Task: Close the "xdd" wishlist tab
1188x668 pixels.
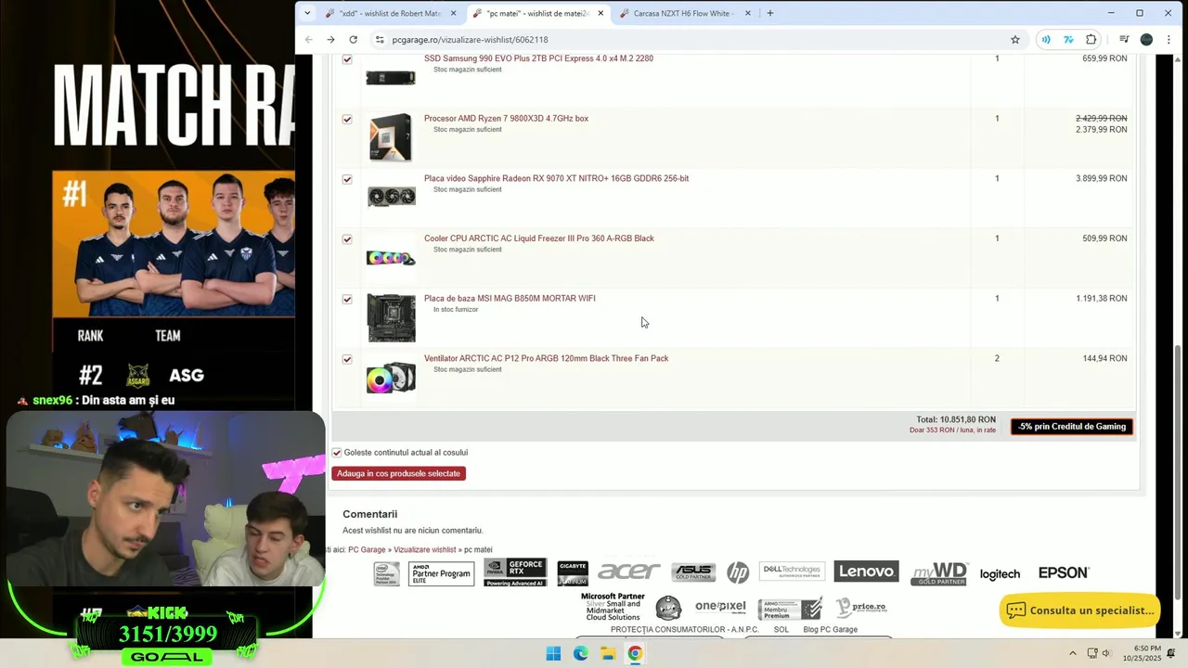Action: pyautogui.click(x=454, y=14)
